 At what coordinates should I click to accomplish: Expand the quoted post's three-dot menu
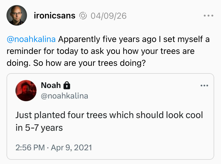pos(204,85)
